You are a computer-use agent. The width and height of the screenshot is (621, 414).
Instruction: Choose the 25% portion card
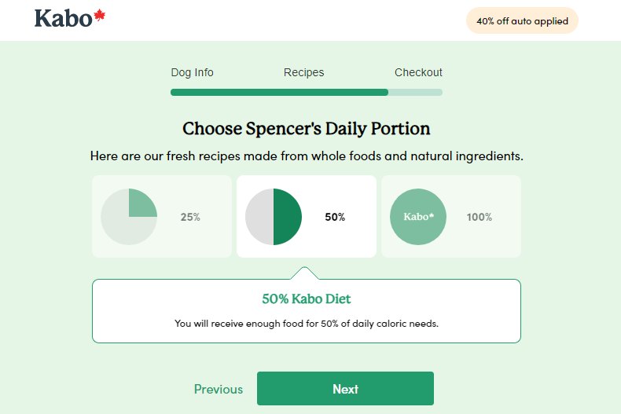coord(162,217)
